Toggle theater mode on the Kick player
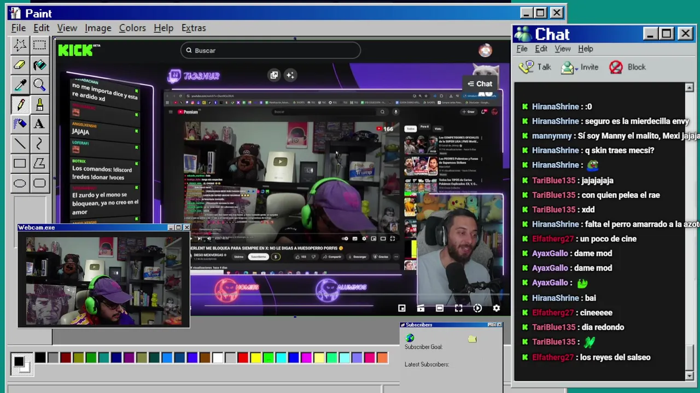 coord(439,308)
